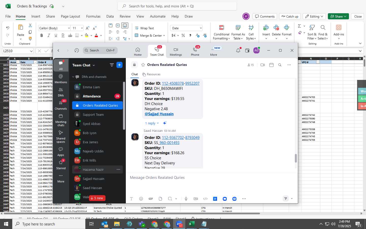Image resolution: width=366 pixels, height=229 pixels.
Task: Choose Excel fill color swatch
Action: pos(87,35)
